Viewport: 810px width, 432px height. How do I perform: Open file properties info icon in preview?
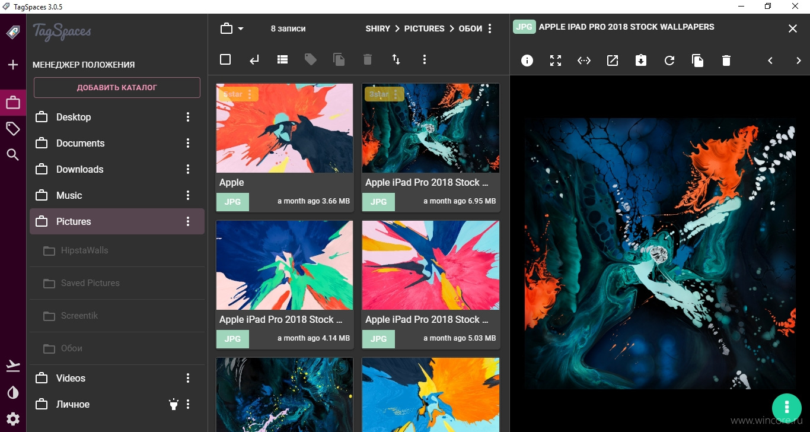(527, 61)
